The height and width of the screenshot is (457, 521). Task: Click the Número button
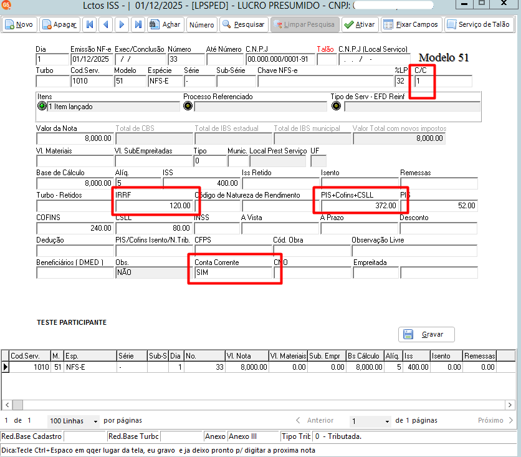(202, 24)
